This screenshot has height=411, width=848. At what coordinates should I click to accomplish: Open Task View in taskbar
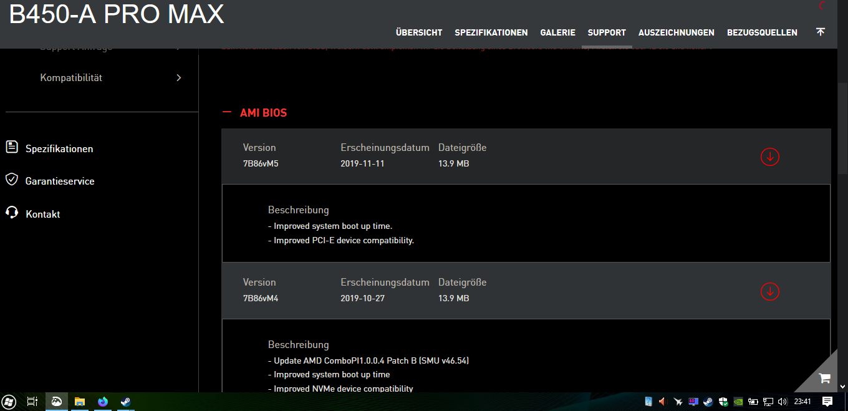(x=32, y=402)
